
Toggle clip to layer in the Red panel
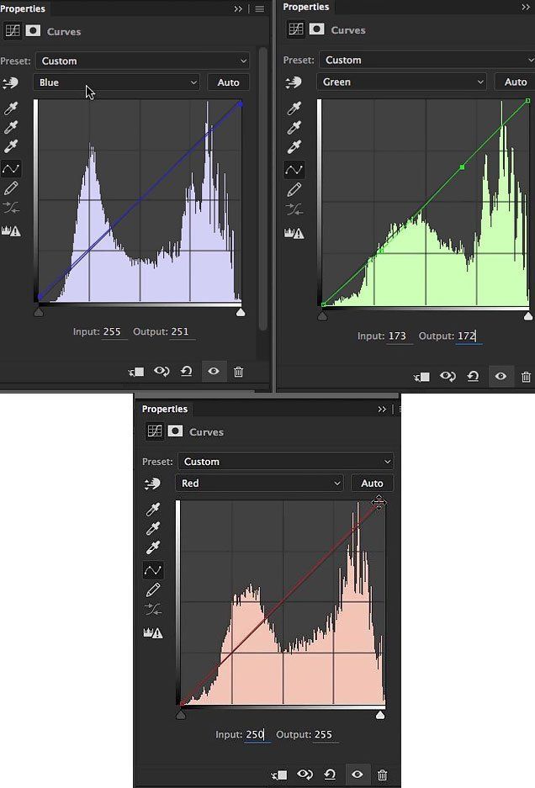[x=279, y=775]
